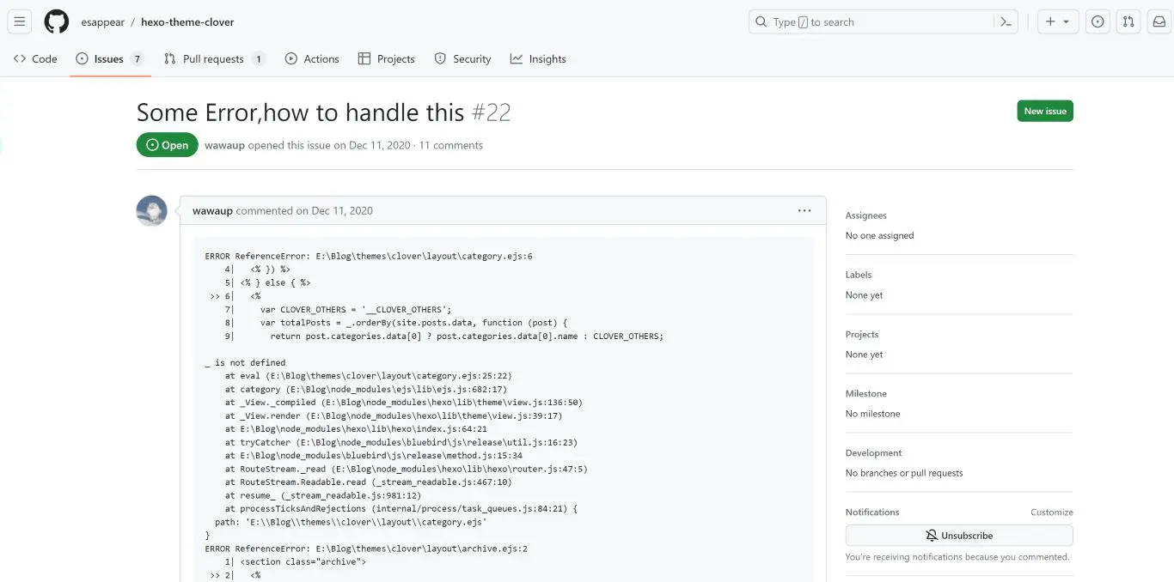Focus the Type / to search field
The width and height of the screenshot is (1174, 582).
tap(868, 22)
